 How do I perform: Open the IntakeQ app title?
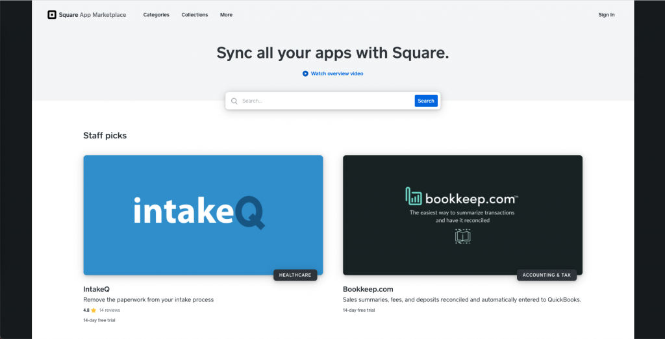[97, 290]
